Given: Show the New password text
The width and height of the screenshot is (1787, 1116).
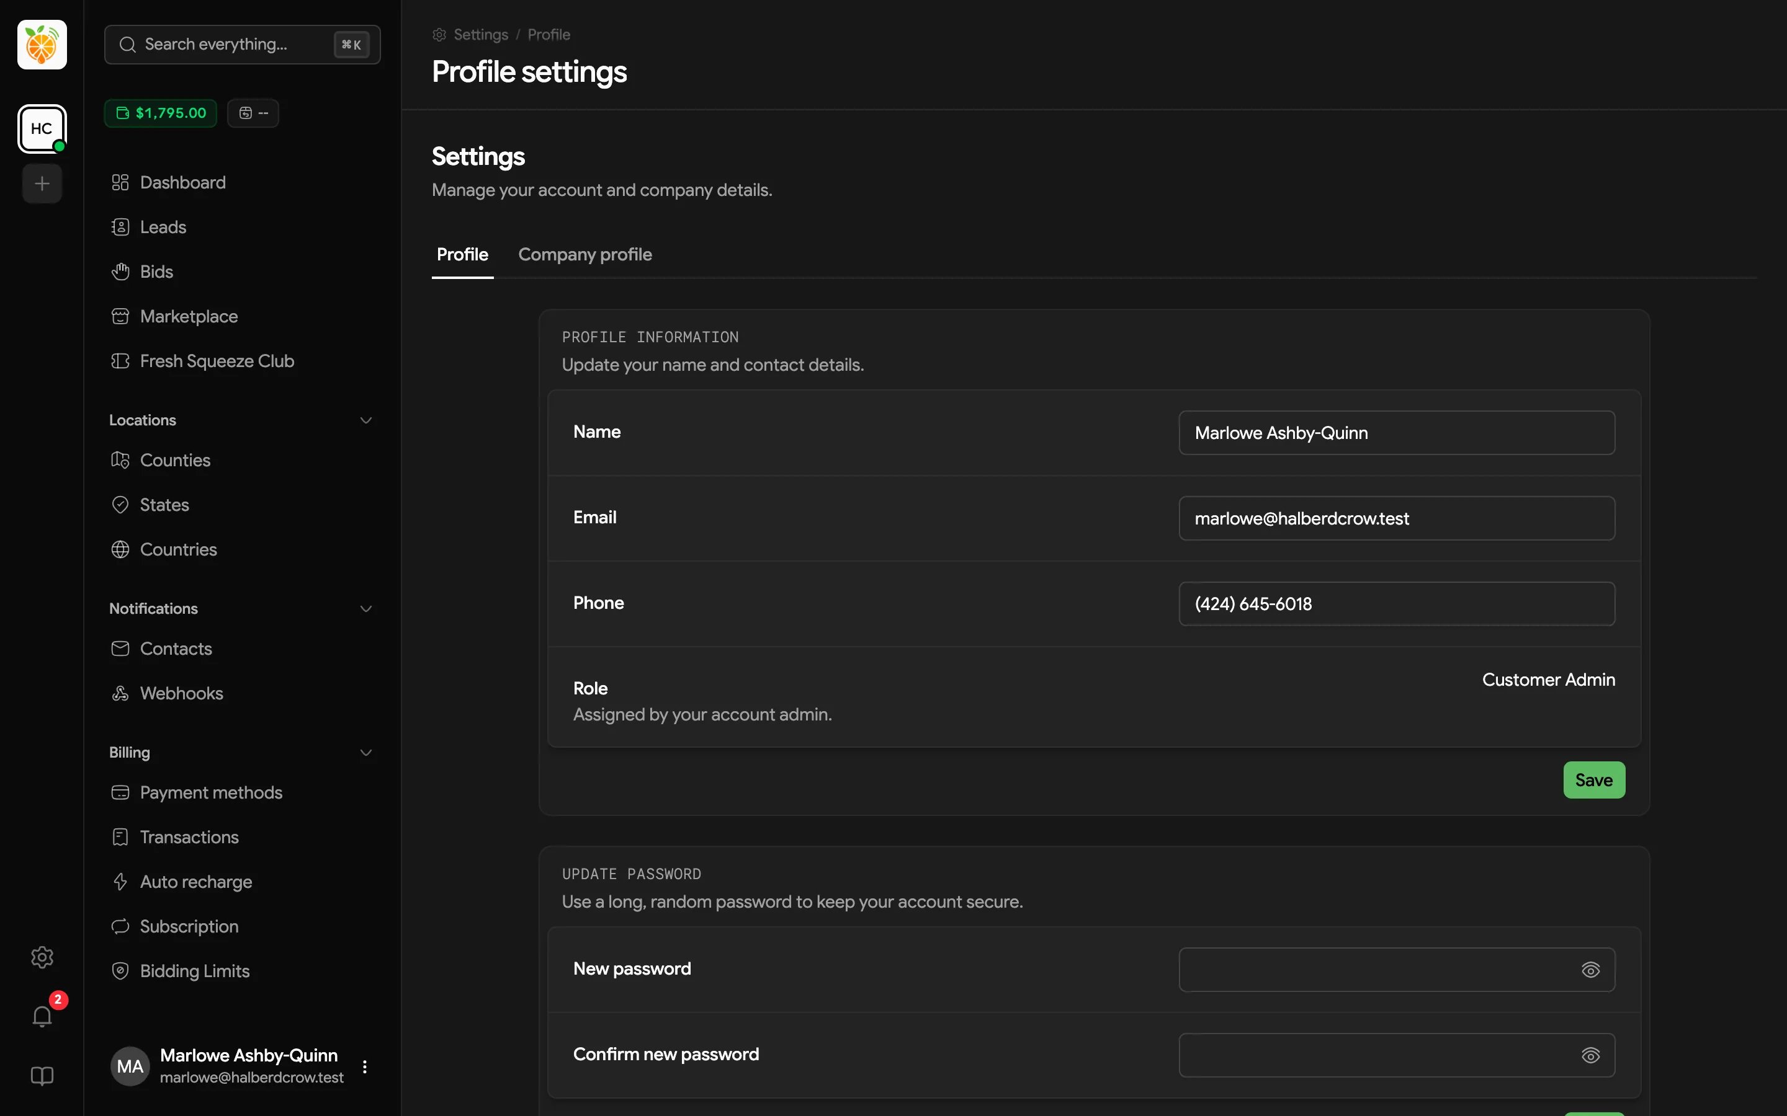Looking at the screenshot, I should [x=1590, y=970].
